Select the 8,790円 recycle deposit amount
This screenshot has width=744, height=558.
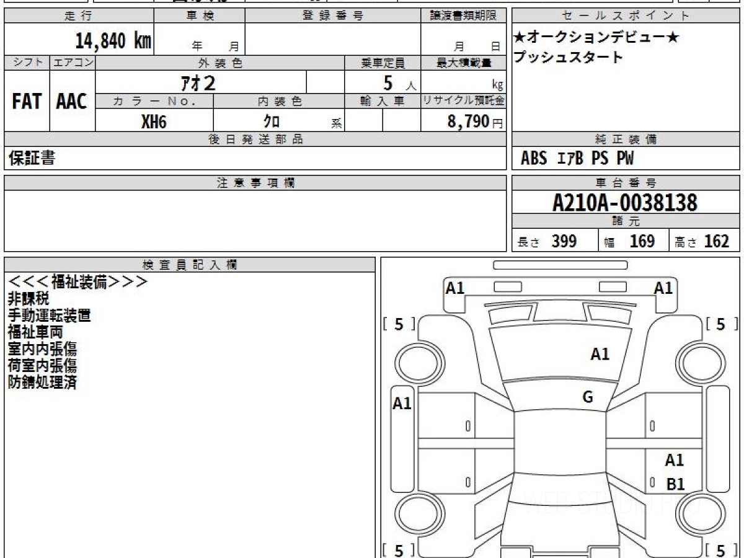pos(476,122)
